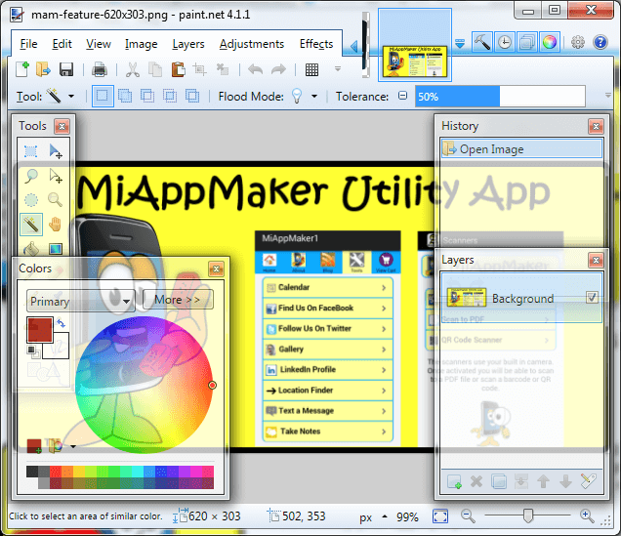The height and width of the screenshot is (536, 621).
Task: Select the Magic Wand tool in Tools panel
Action: (x=31, y=225)
